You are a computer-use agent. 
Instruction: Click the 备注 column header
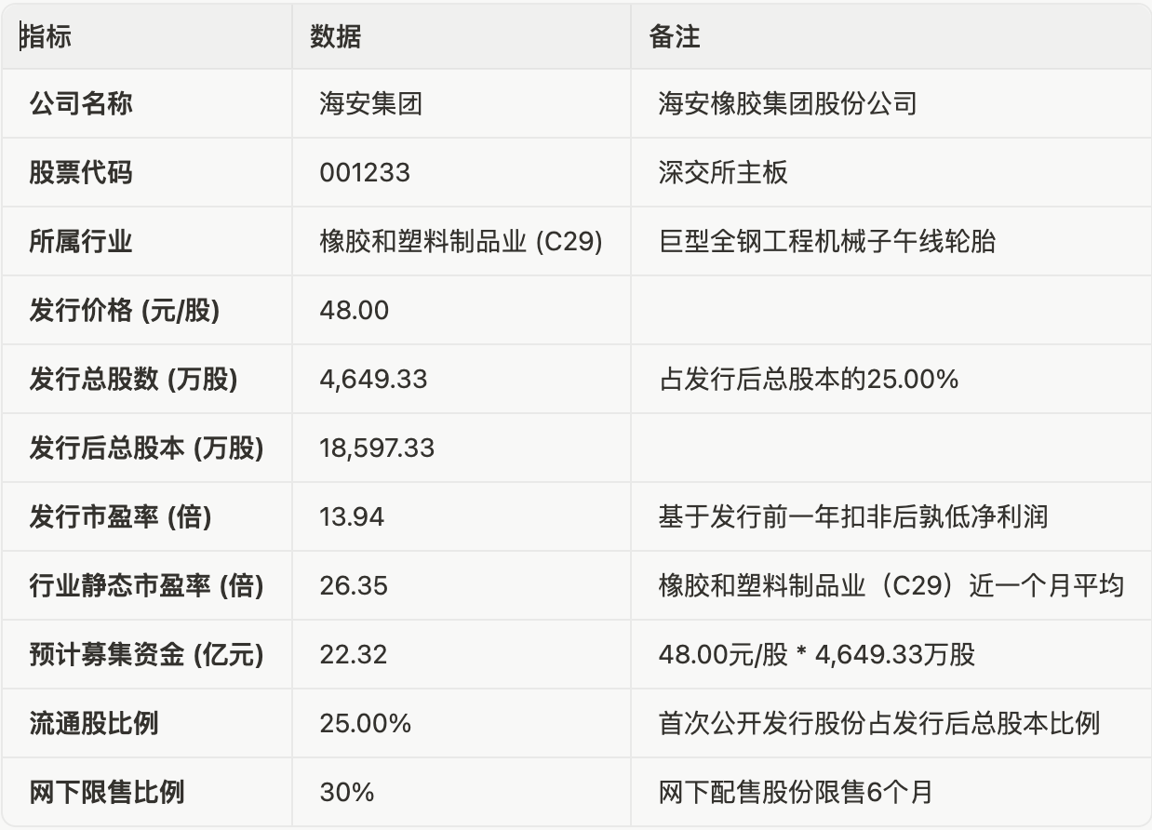[675, 36]
